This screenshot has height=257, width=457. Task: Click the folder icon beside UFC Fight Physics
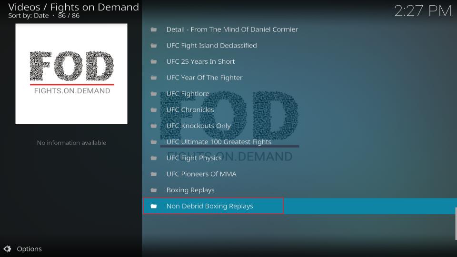154,158
